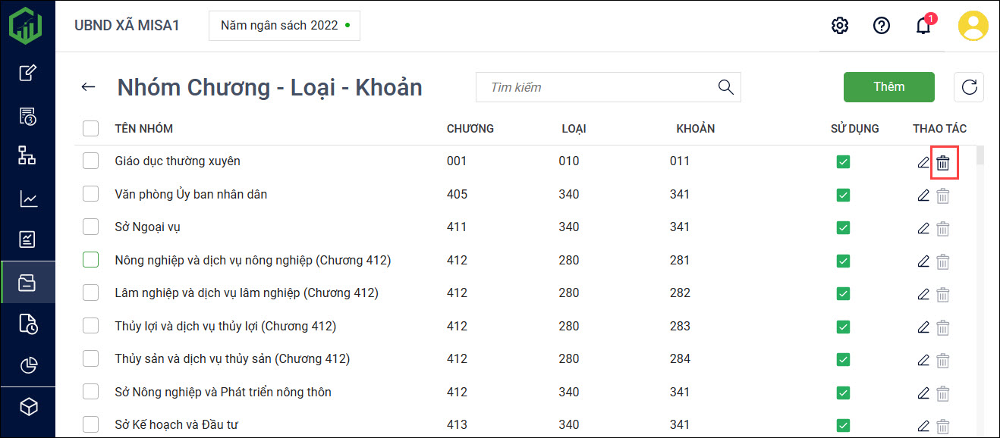Select the checkbox for Sở Ngoại vụ

pyautogui.click(x=91, y=227)
